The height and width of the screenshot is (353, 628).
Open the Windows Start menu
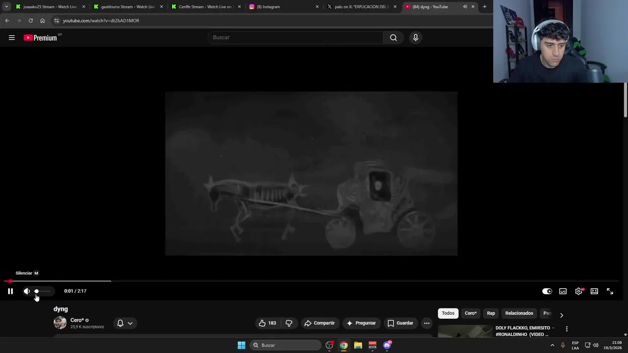241,345
